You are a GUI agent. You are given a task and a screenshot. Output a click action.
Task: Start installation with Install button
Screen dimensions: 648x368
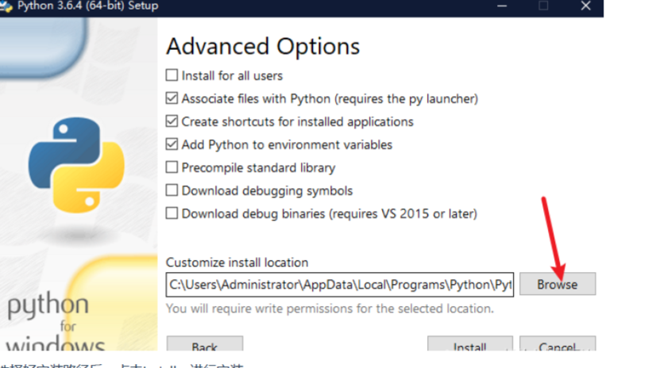coord(470,343)
